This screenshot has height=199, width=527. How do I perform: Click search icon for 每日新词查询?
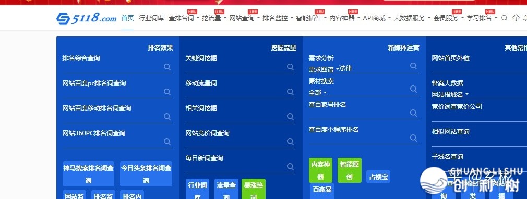tap(291, 167)
